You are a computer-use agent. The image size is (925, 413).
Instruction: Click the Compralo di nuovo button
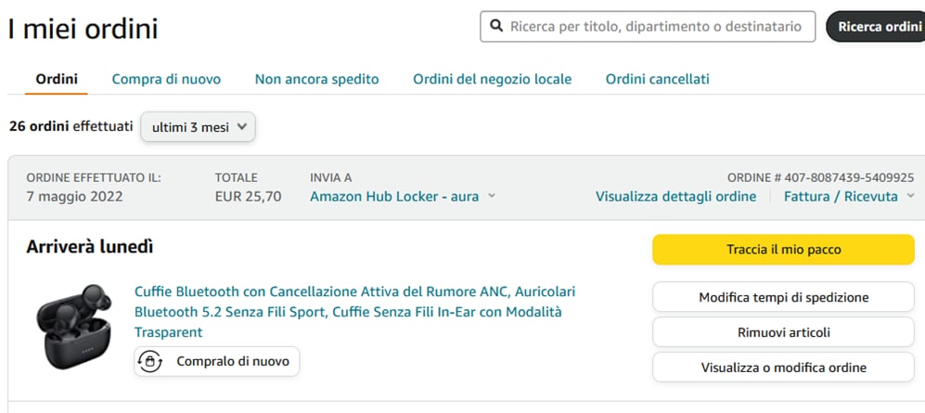point(217,361)
